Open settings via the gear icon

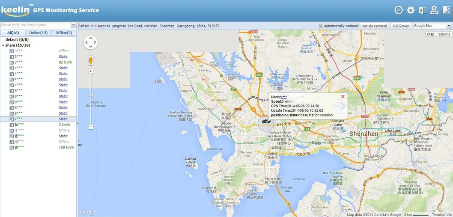click(x=411, y=10)
